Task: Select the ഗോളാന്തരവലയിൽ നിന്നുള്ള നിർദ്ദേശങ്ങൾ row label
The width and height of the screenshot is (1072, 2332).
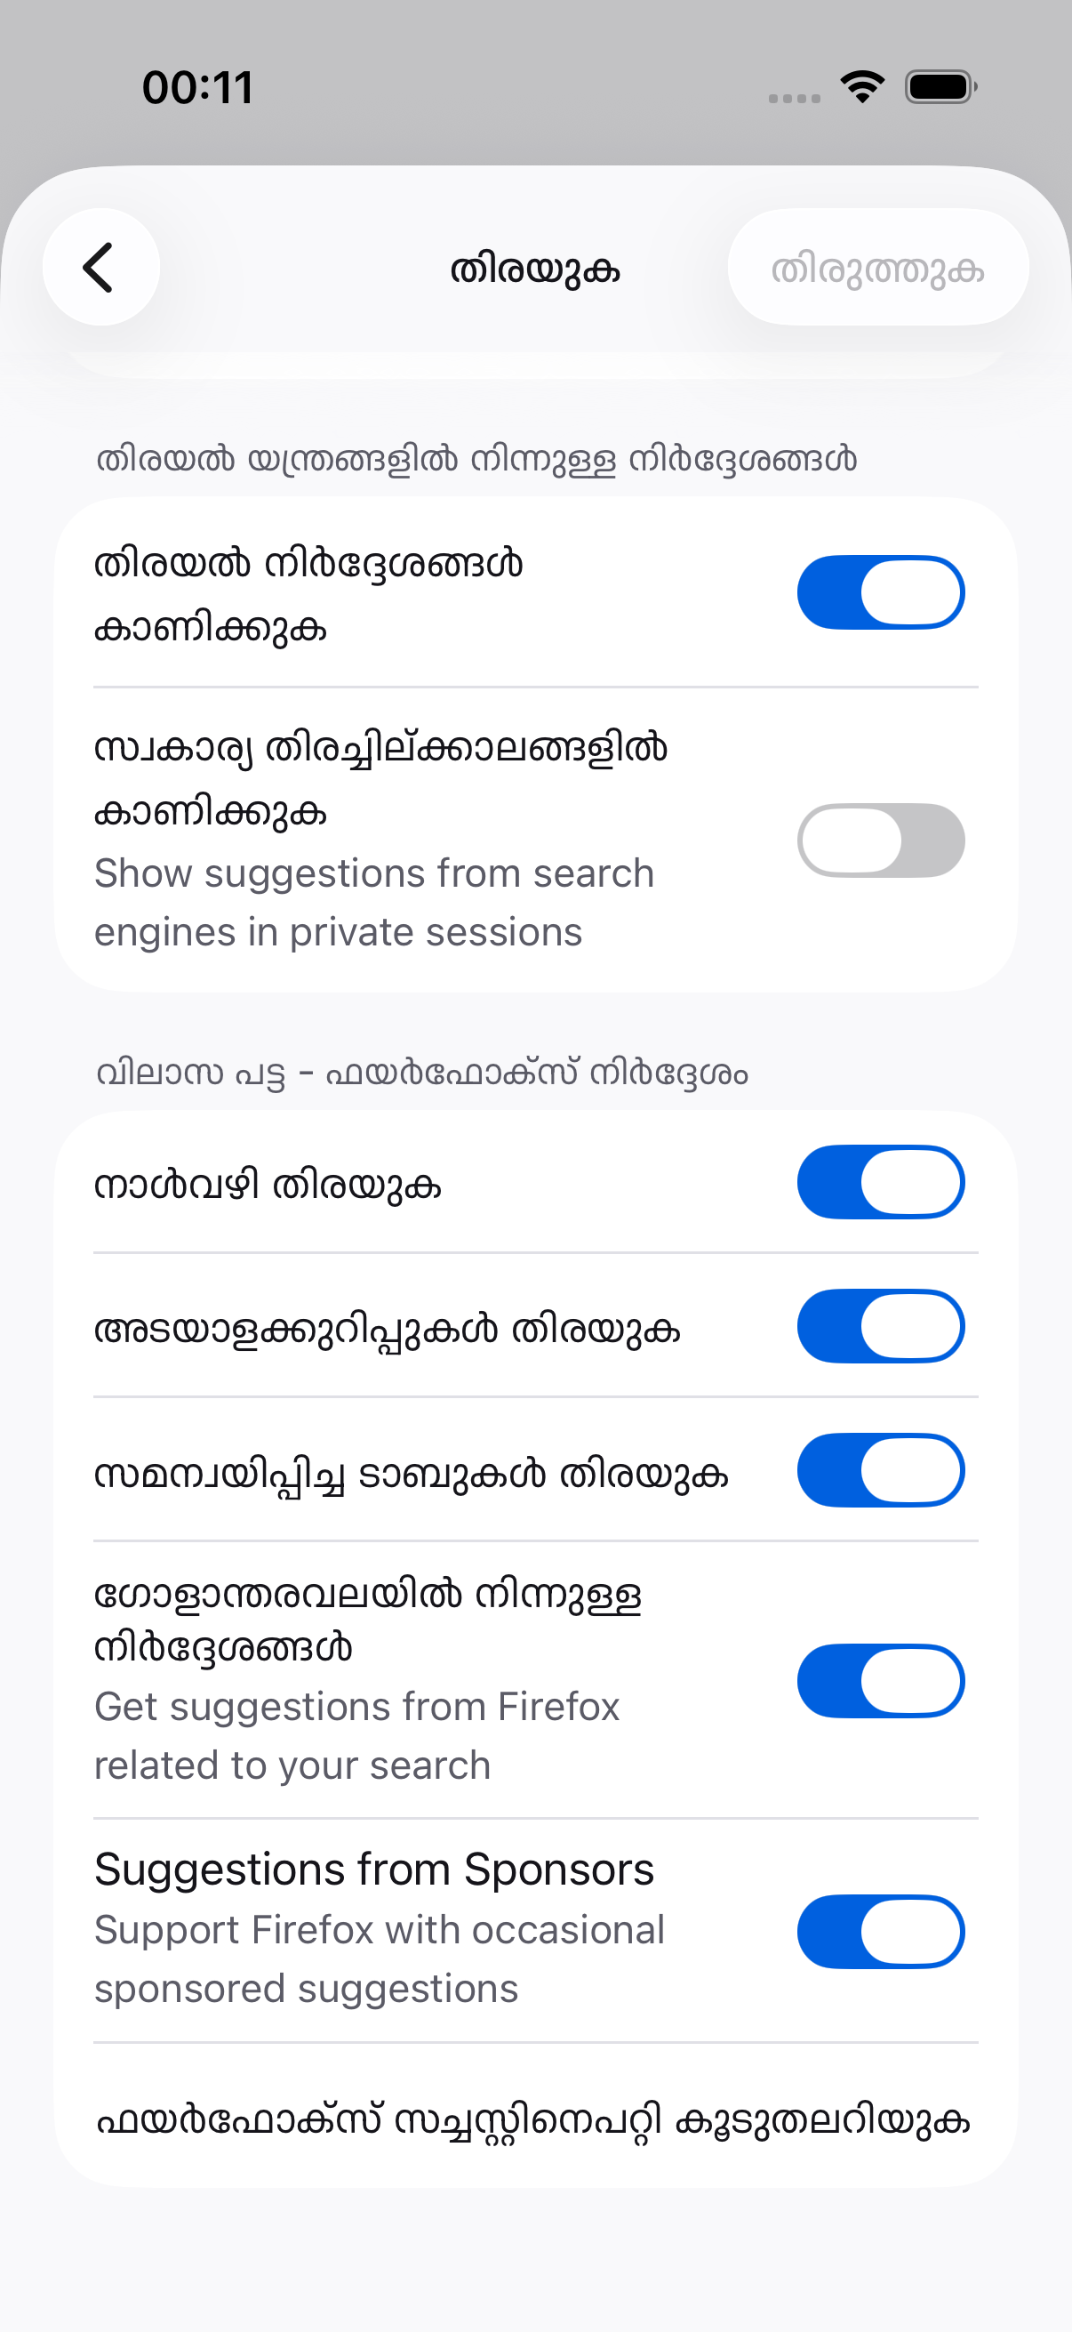Action: (367, 1621)
